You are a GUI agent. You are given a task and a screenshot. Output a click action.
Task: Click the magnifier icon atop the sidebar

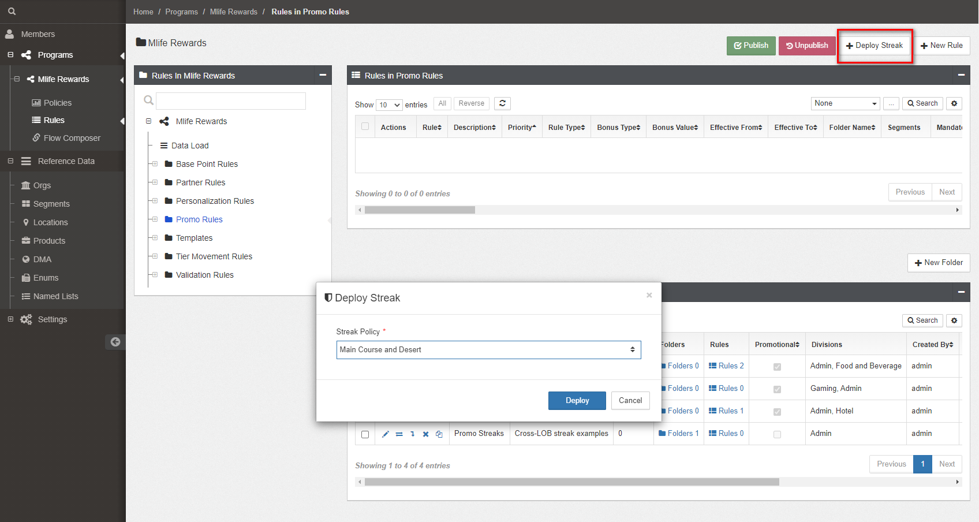(12, 12)
